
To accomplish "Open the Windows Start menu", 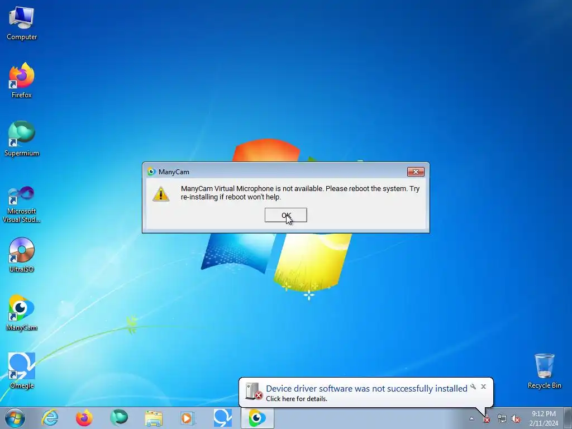I will (x=15, y=418).
